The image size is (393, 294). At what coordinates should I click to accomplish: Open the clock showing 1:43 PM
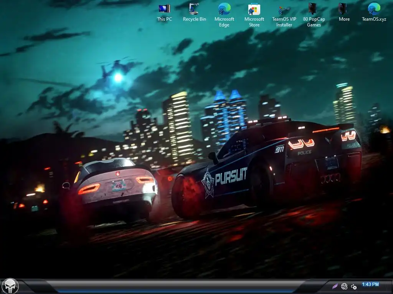click(x=370, y=284)
